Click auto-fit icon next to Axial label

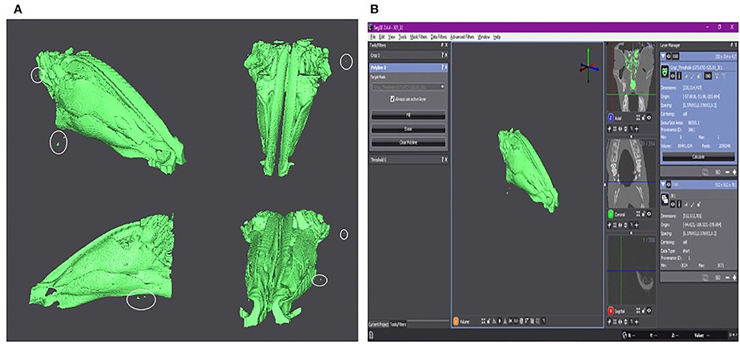click(638, 118)
